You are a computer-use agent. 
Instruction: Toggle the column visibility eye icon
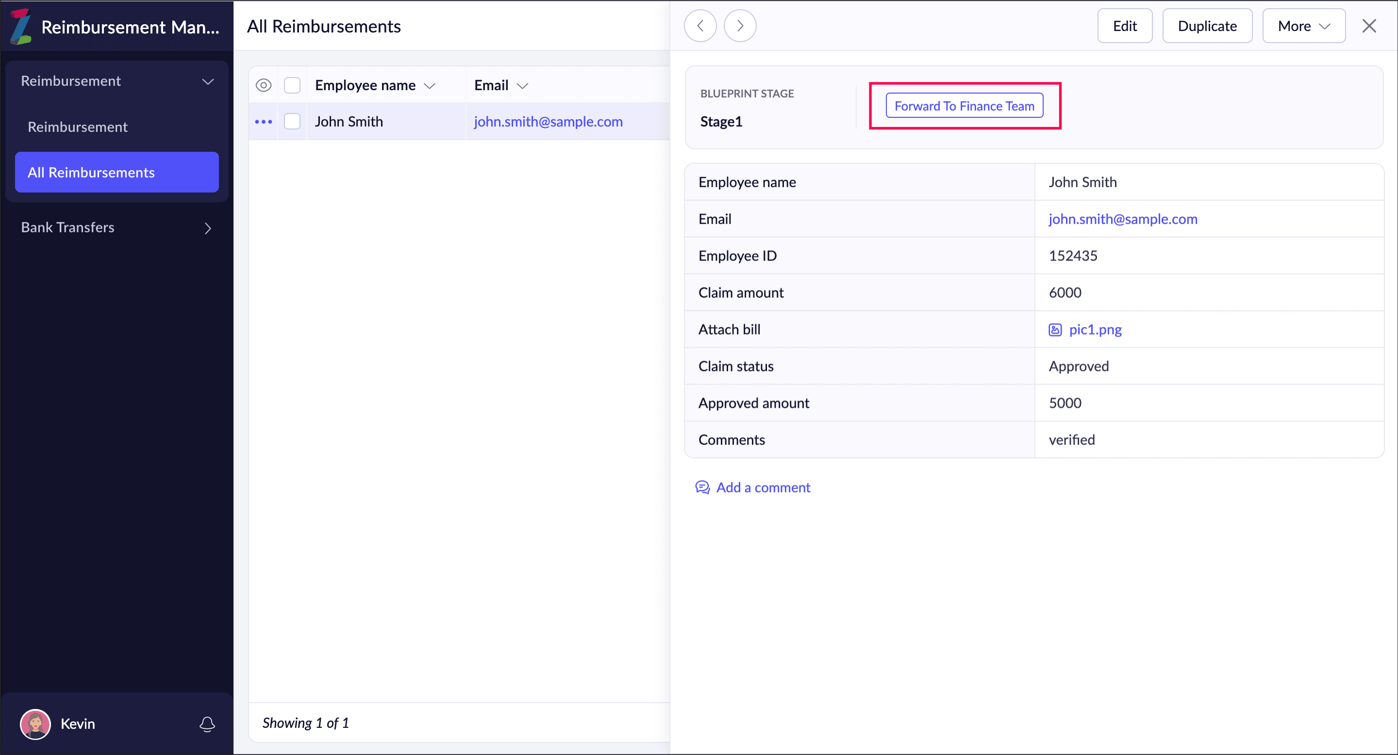[x=264, y=85]
